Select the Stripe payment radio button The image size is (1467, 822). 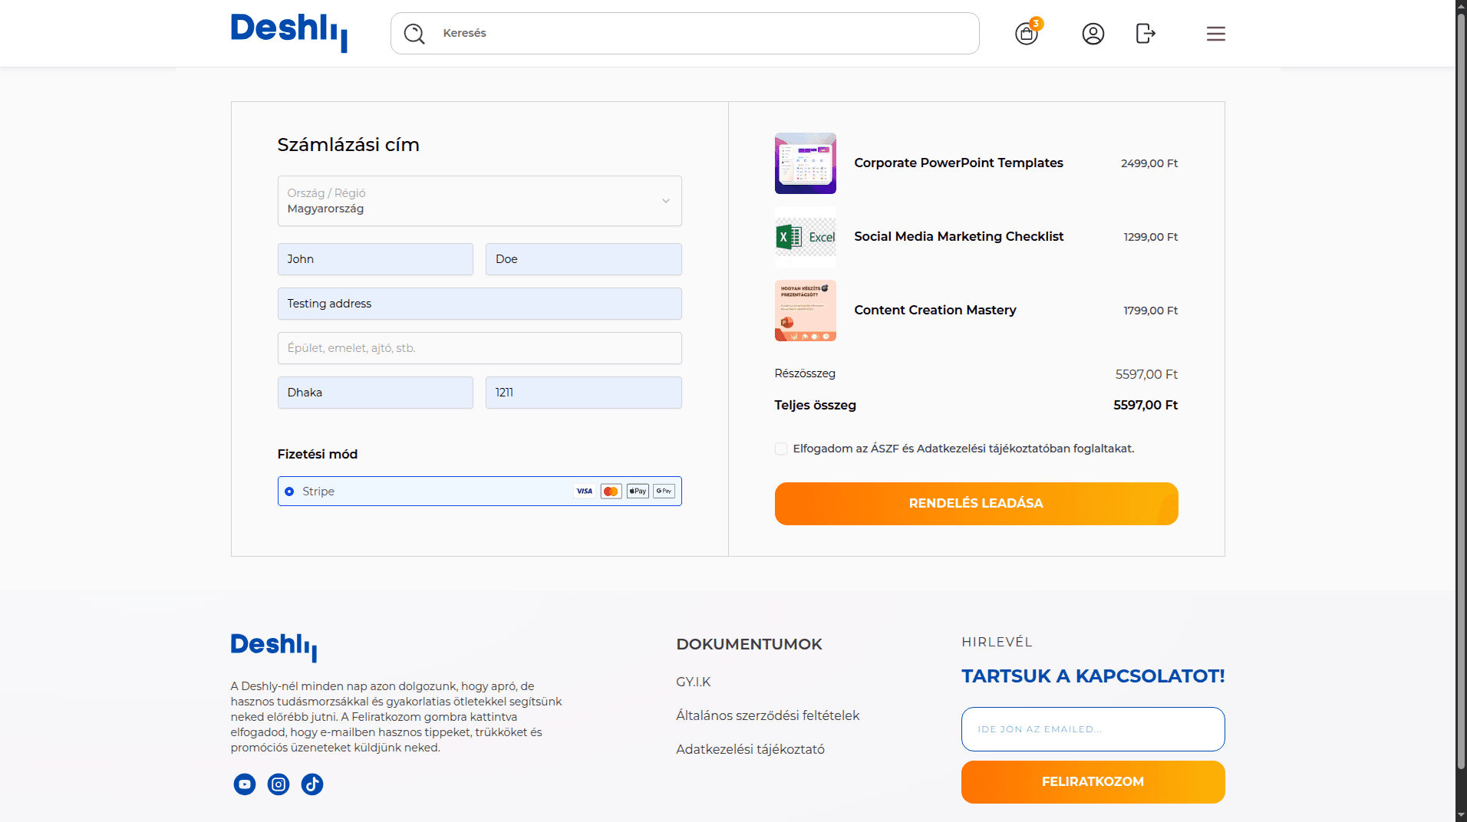click(289, 492)
